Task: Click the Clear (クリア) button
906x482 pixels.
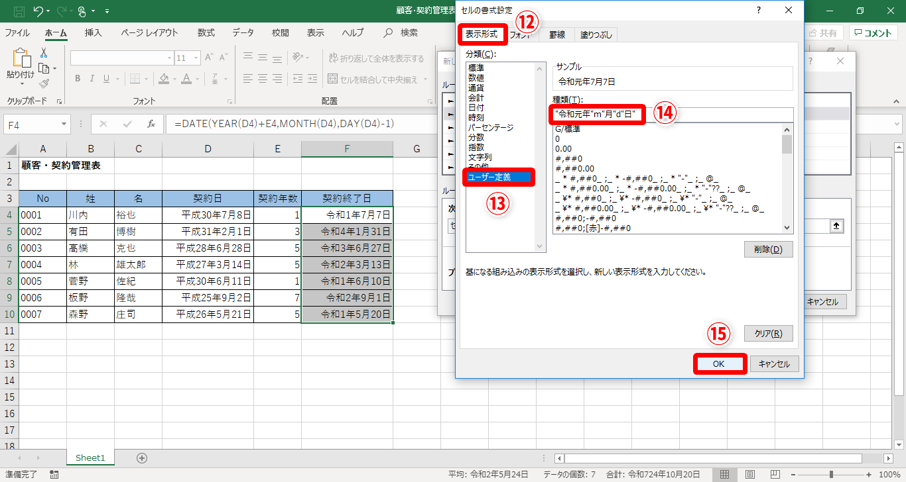Action: point(769,334)
